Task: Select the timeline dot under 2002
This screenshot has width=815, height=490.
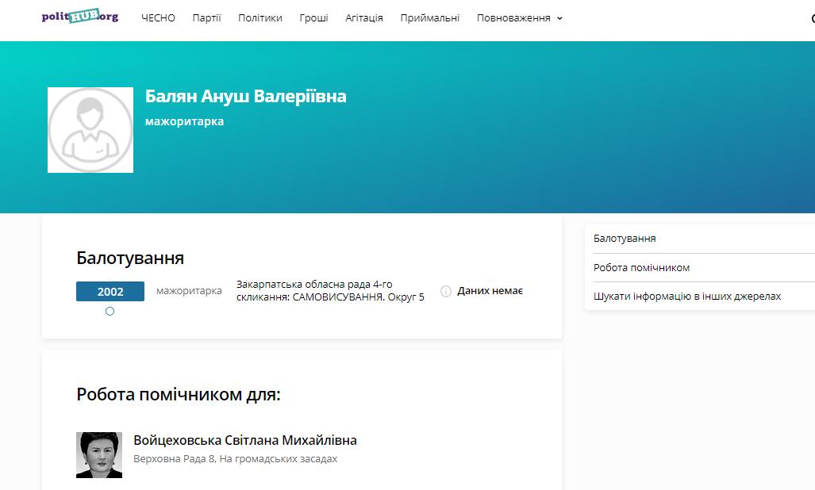Action: coord(110,312)
